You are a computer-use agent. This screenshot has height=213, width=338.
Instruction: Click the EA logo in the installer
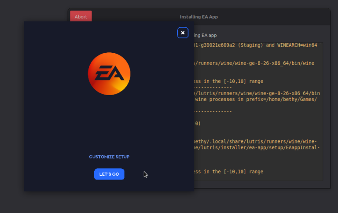(109, 74)
